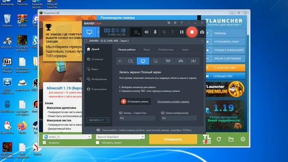The height and width of the screenshot is (162, 288).
Task: Click Bandicam text overlay T icon
Action: tap(172, 32)
